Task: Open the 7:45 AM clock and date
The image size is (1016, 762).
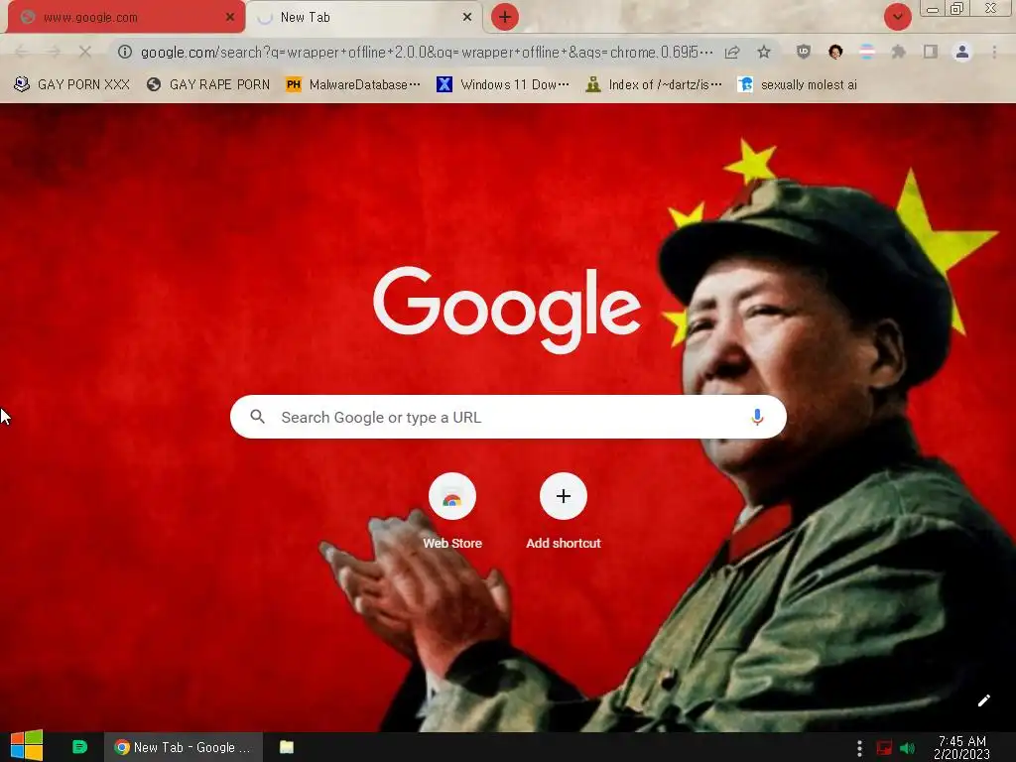Action: 961,747
